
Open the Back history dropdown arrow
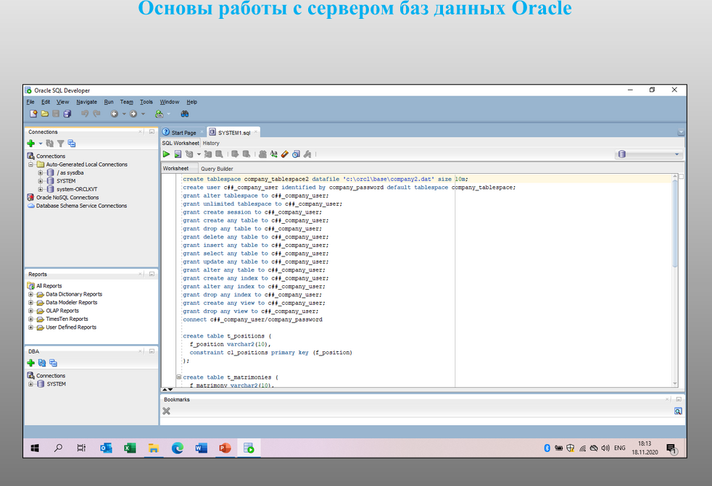point(123,114)
